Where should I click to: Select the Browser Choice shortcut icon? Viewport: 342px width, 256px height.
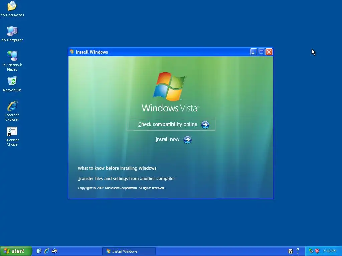12,136
